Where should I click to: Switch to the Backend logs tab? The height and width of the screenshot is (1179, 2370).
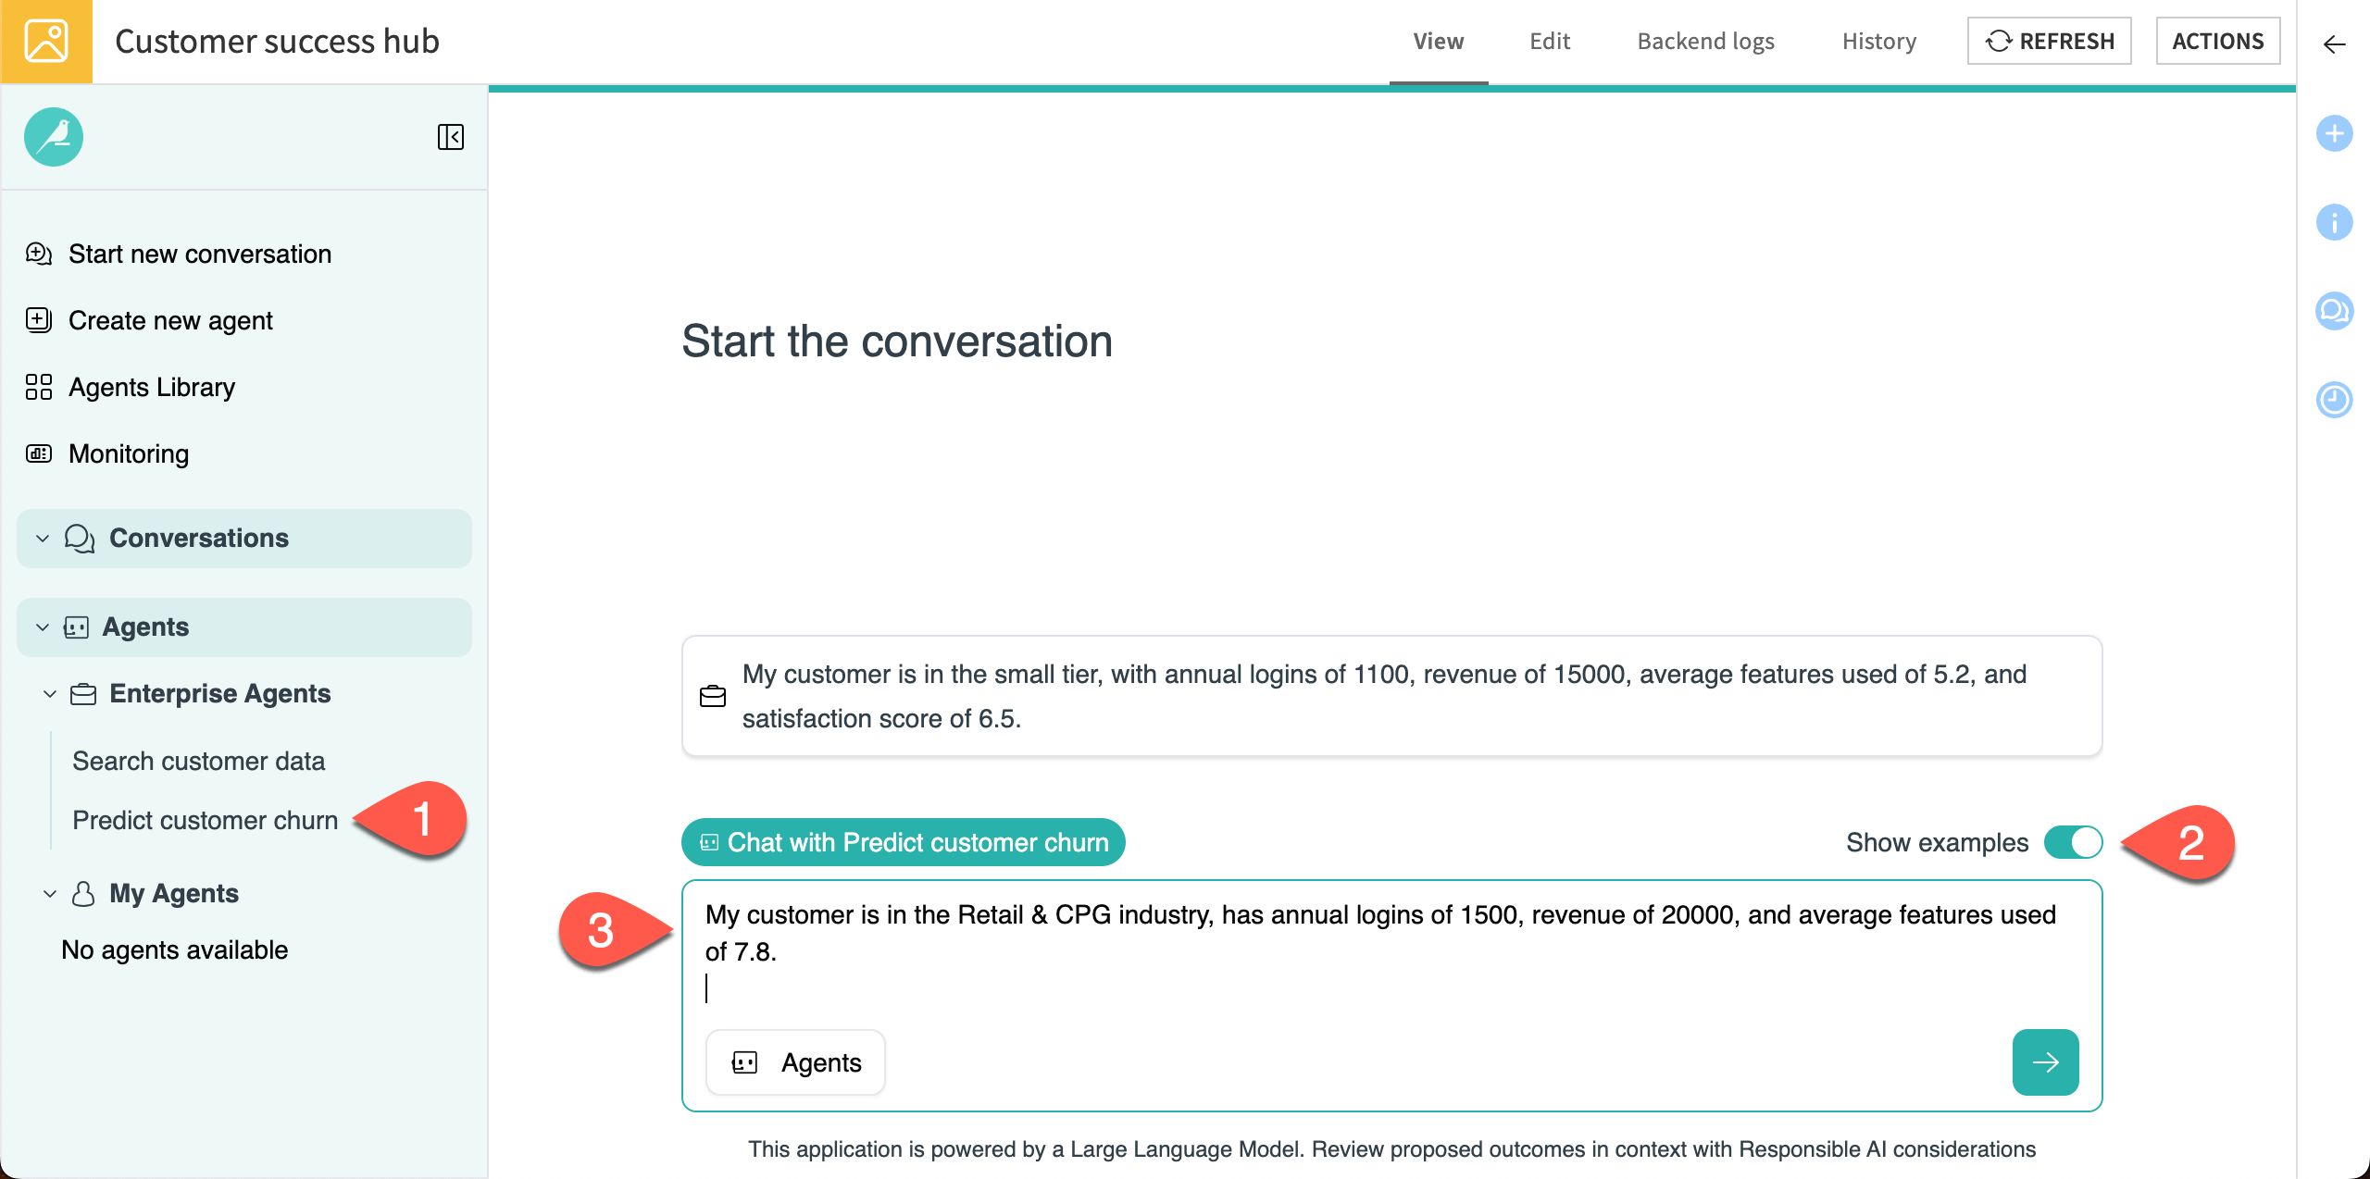pyautogui.click(x=1705, y=42)
